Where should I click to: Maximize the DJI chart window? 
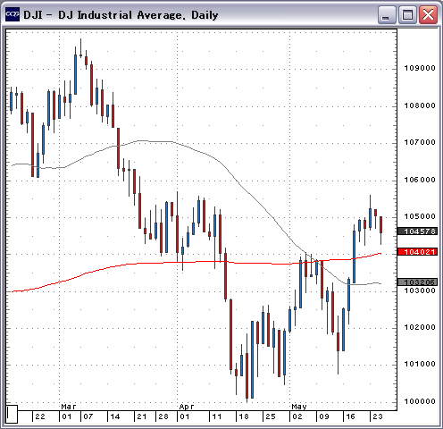coord(407,14)
